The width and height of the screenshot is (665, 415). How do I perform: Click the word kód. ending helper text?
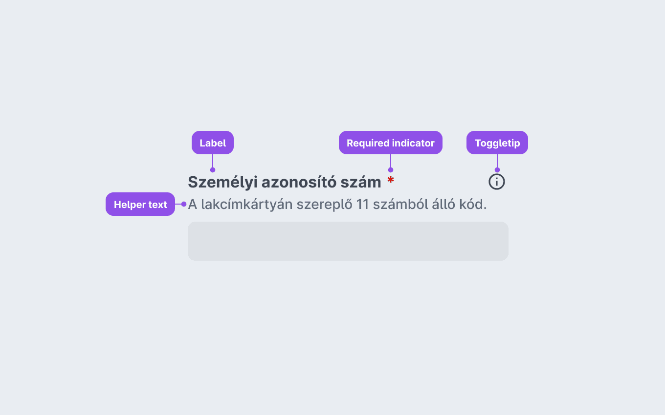click(473, 204)
